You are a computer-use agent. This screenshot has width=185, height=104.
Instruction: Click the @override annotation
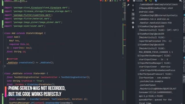(12, 59)
